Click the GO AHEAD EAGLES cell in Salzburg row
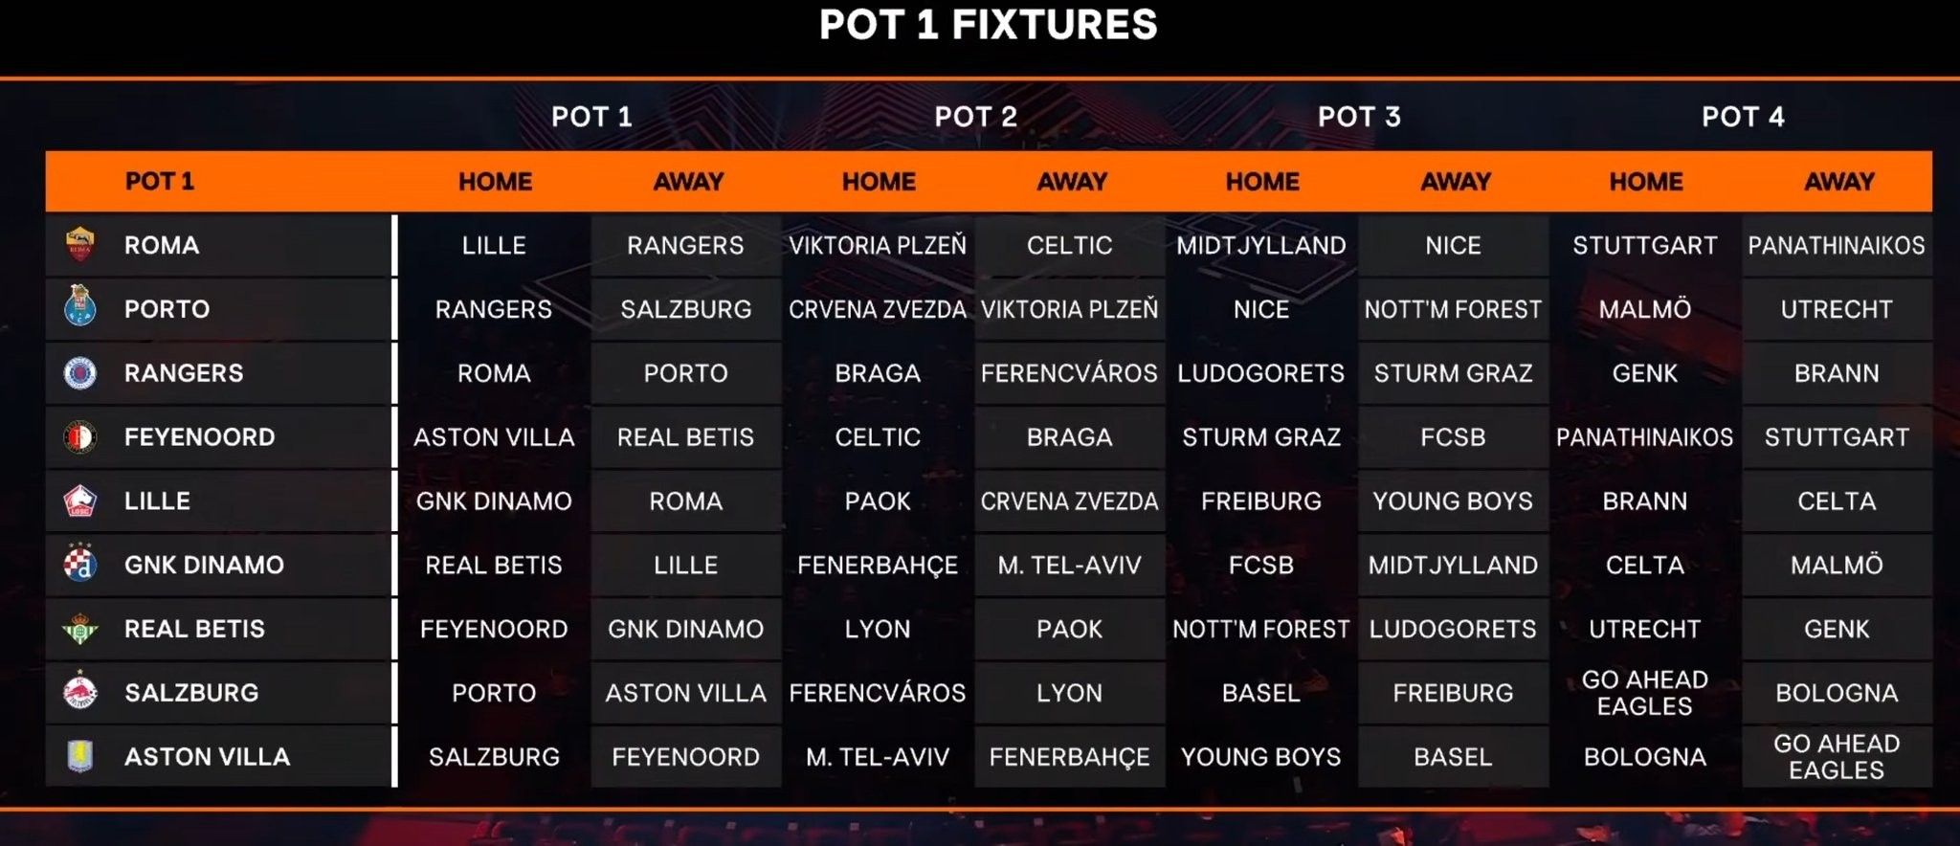 click(x=1644, y=693)
